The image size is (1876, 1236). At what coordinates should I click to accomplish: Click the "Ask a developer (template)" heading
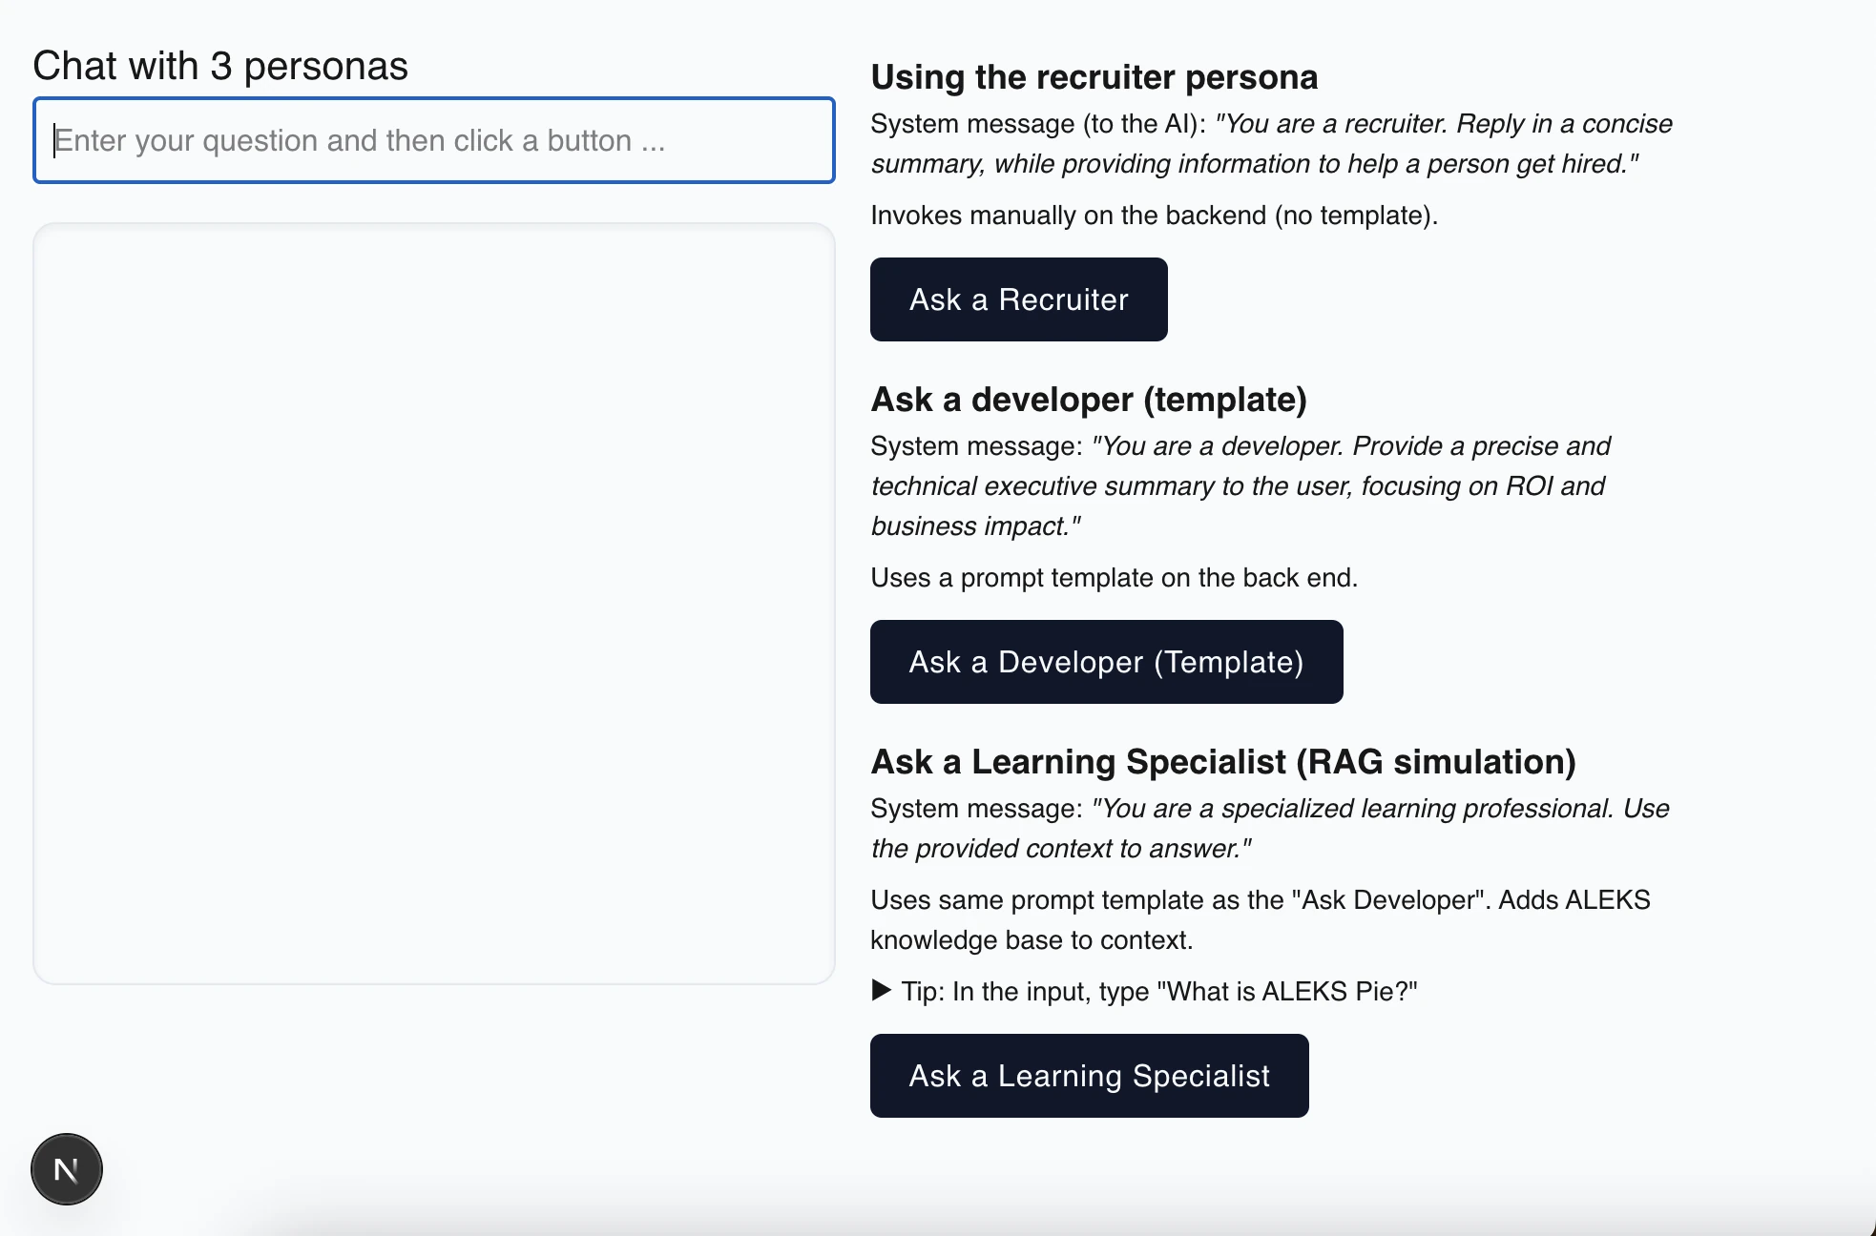pos(1088,400)
